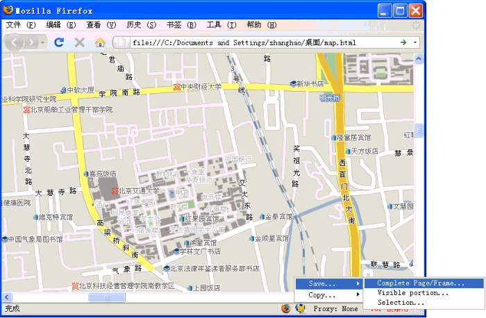Open the 文件 (F) menu

(21, 25)
